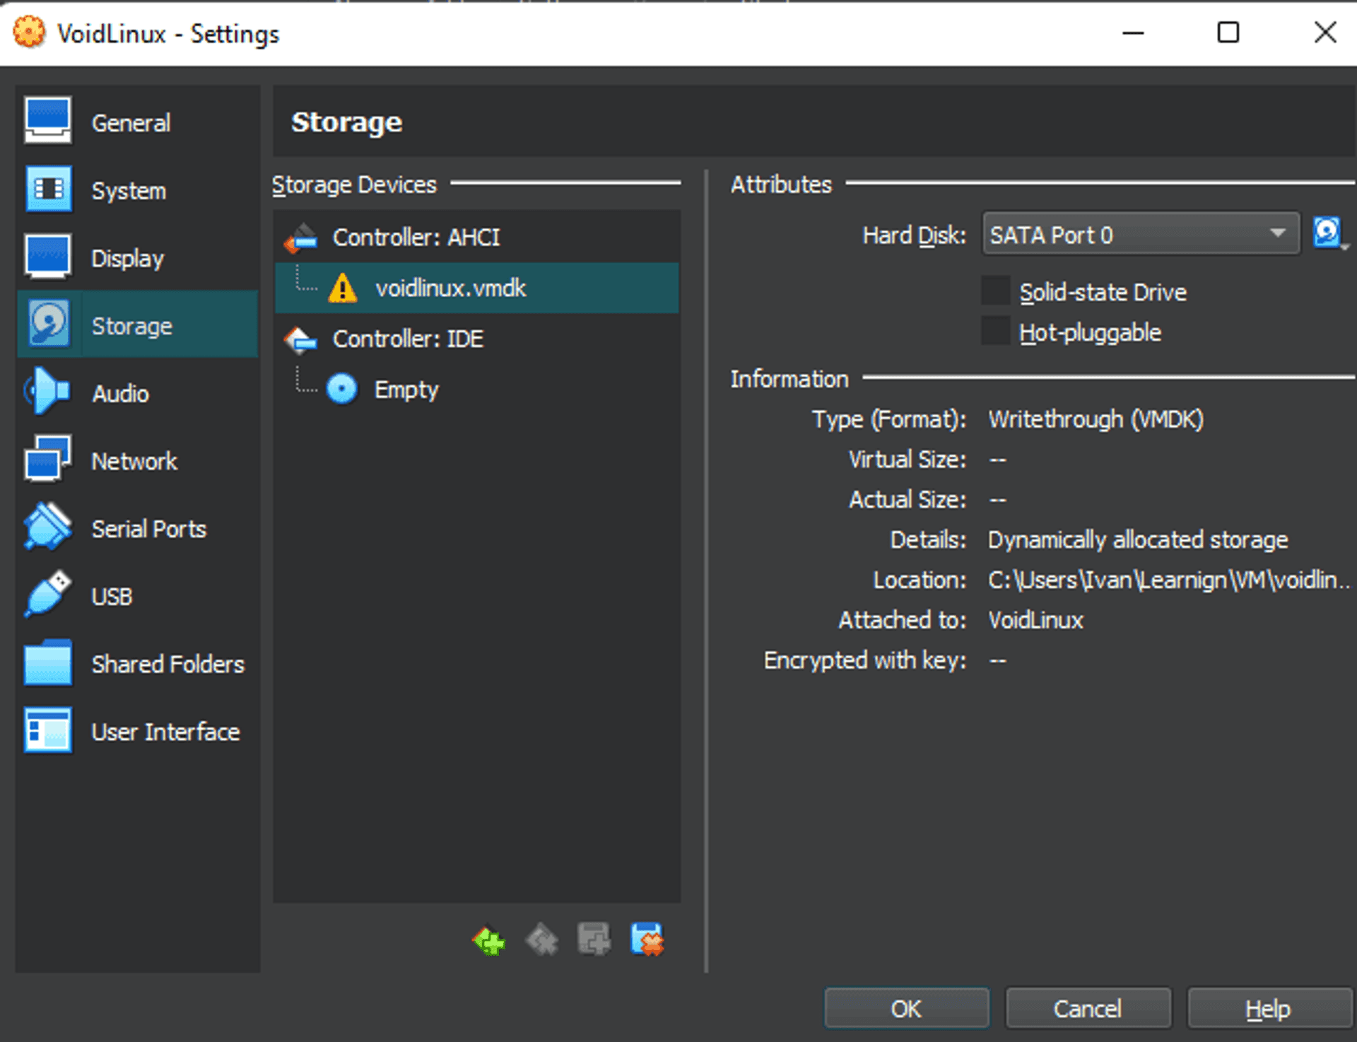The width and height of the screenshot is (1357, 1042).
Task: Switch to the System settings section
Action: coord(129,191)
